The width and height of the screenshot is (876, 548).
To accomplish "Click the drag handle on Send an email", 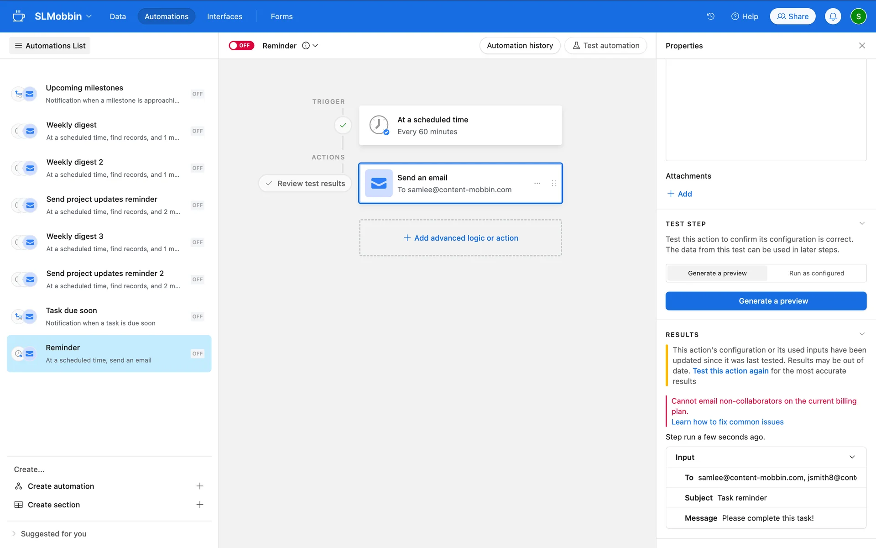I will [553, 183].
